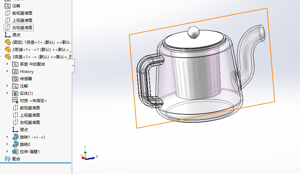Image resolution: width=300 pixels, height=174 pixels.
Task: Select the 配合 mates paperclip icon
Action: [x=8, y=159]
